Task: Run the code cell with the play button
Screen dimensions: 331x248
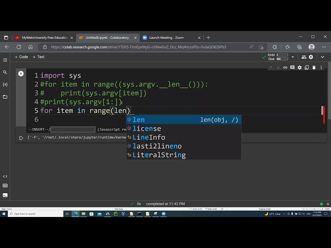Action: 21,73
